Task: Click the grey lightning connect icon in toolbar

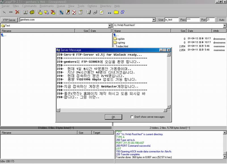Action: pos(4,12)
